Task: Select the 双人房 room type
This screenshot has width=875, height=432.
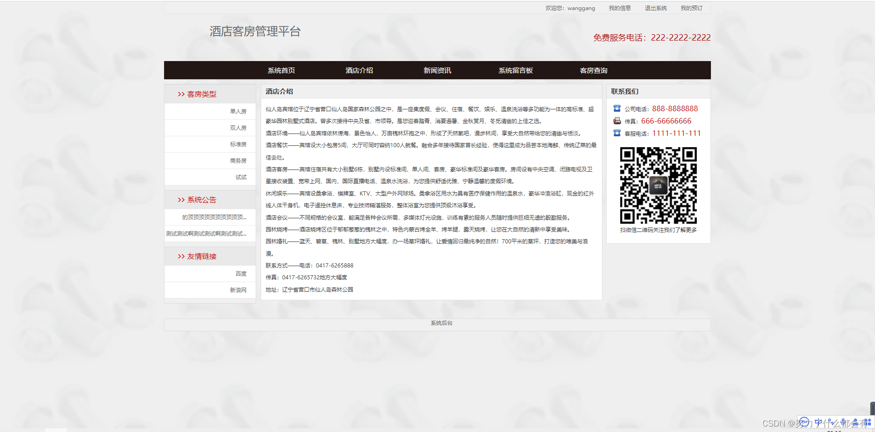Action: [x=238, y=128]
